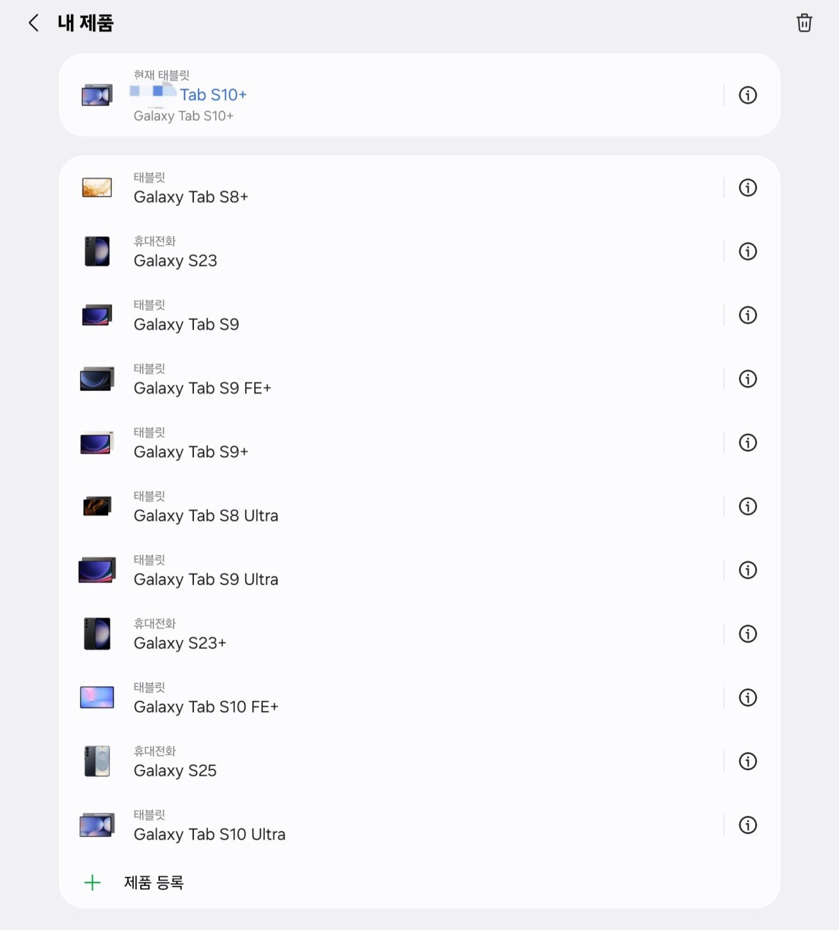Screen dimensions: 839x930
Task: Show info for Galaxy Tab S9 FE+
Action: tap(748, 379)
